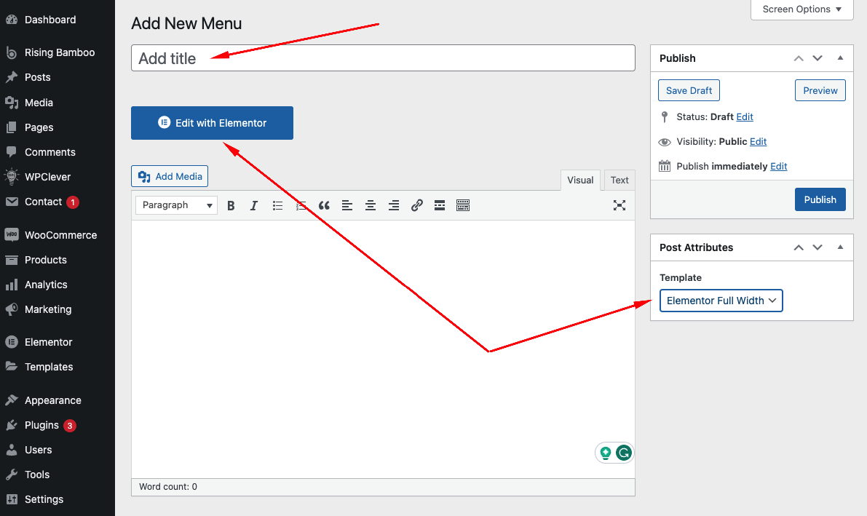Insert a blockquote
The height and width of the screenshot is (516, 867).
324,205
